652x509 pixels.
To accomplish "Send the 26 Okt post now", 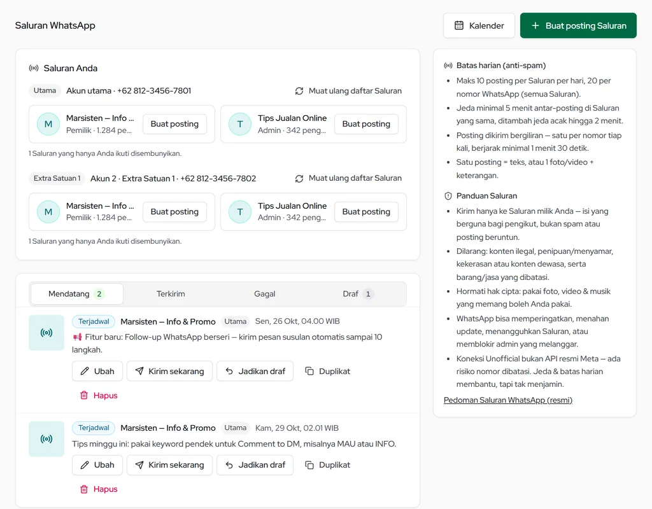I will pyautogui.click(x=169, y=371).
